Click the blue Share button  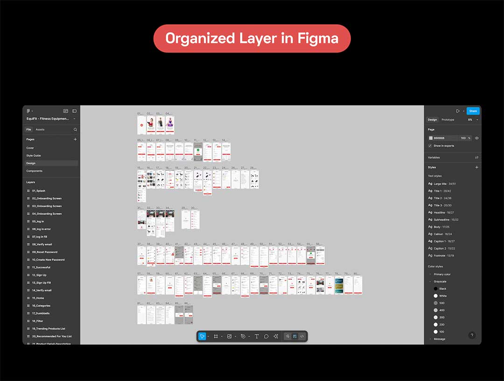(x=473, y=111)
